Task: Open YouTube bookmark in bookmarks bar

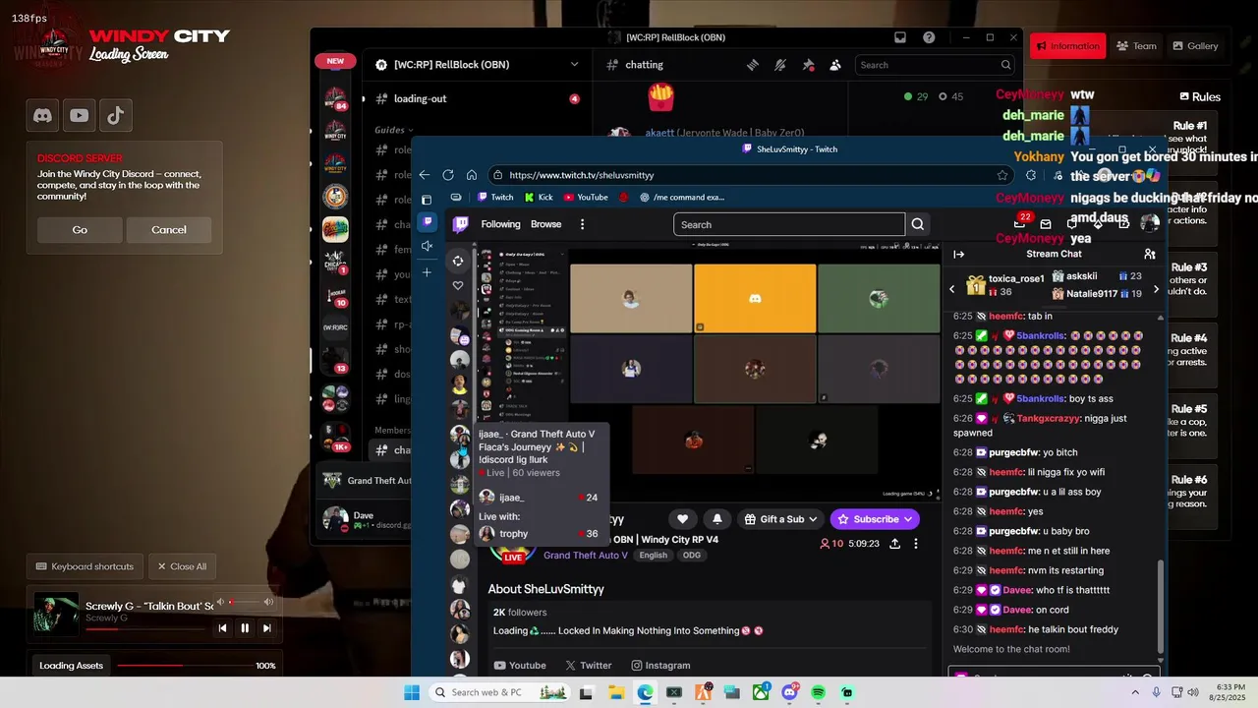Action: [x=586, y=197]
